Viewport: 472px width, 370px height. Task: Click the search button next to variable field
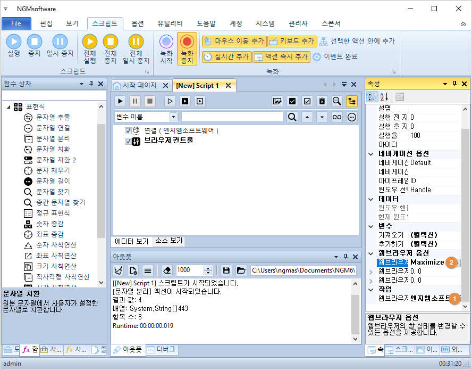(292, 117)
